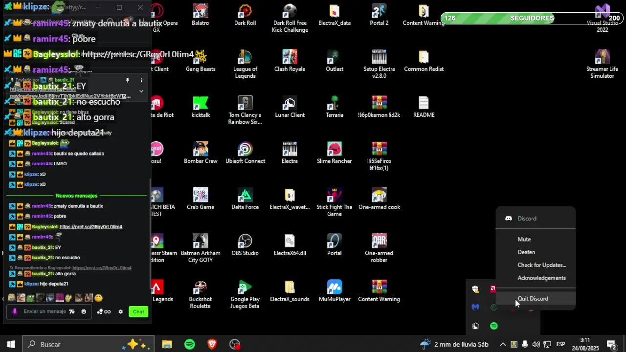Collapse the hidden tray icons chevron

coord(502,344)
